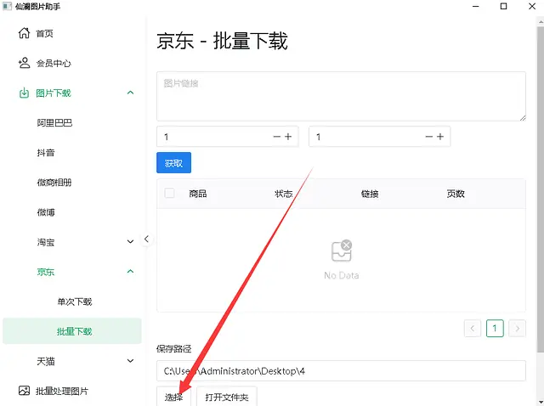Click the 链接 column header
Viewport: 544px width, 406px height.
[x=370, y=194]
